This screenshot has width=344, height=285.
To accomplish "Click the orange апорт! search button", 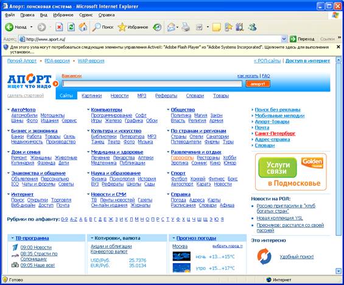I will pyautogui.click(x=258, y=83).
